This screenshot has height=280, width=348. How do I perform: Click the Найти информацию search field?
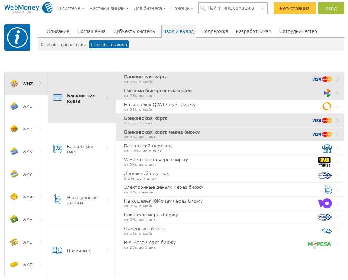coord(230,8)
